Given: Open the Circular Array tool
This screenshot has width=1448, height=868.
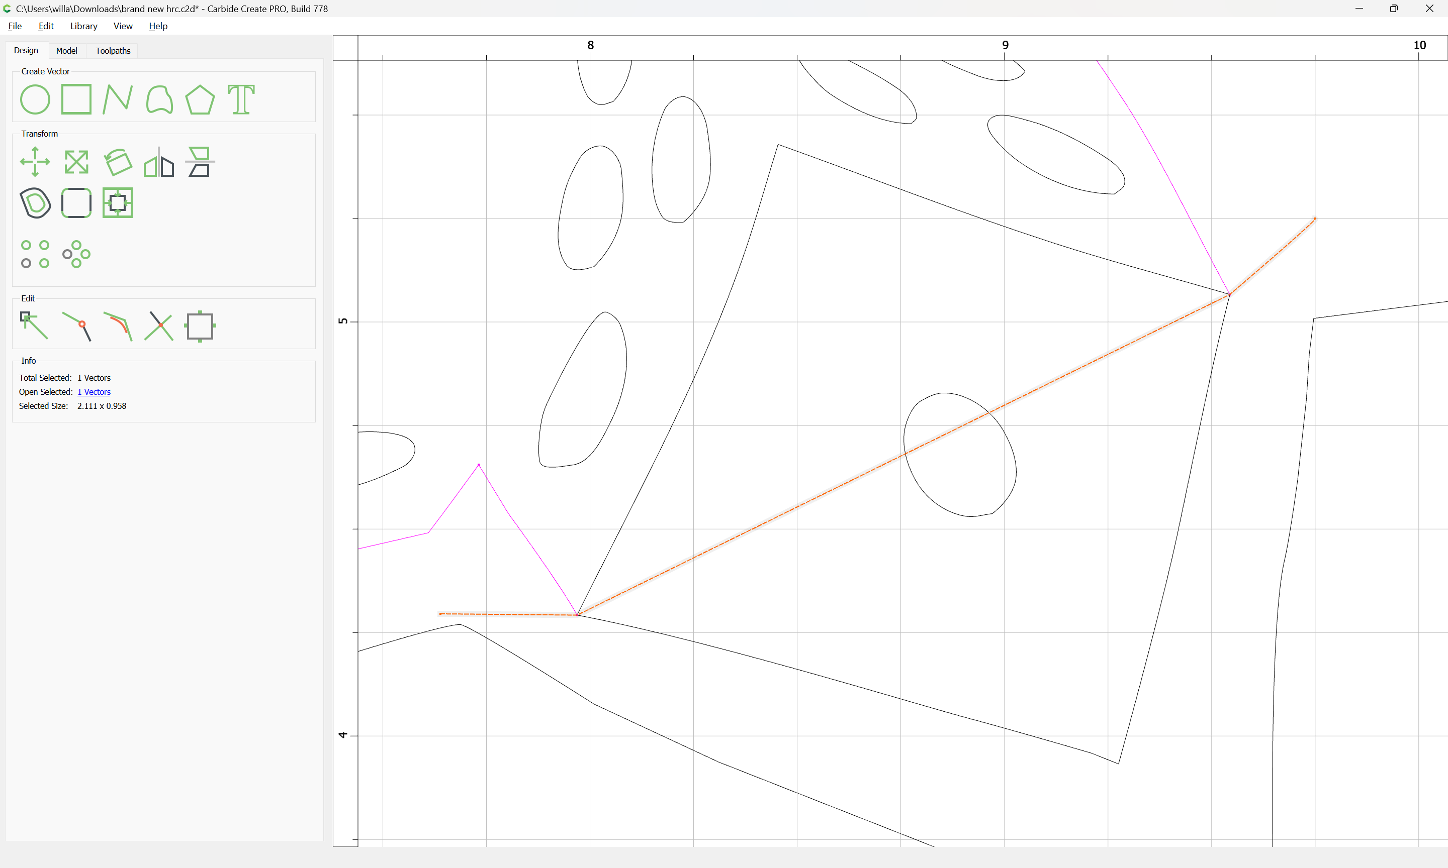Looking at the screenshot, I should (x=76, y=254).
